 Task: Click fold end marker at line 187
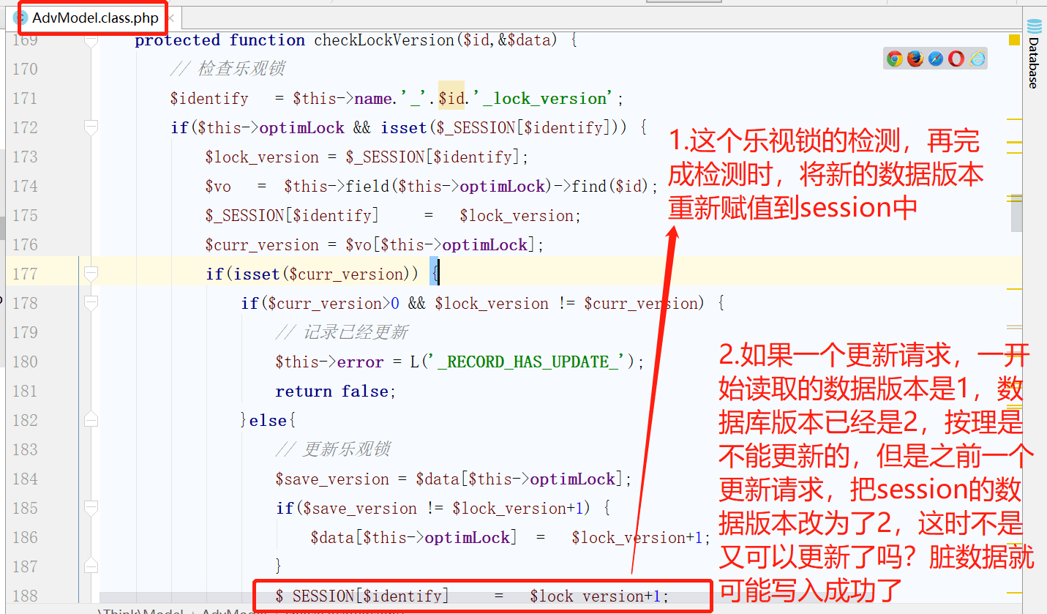point(91,566)
